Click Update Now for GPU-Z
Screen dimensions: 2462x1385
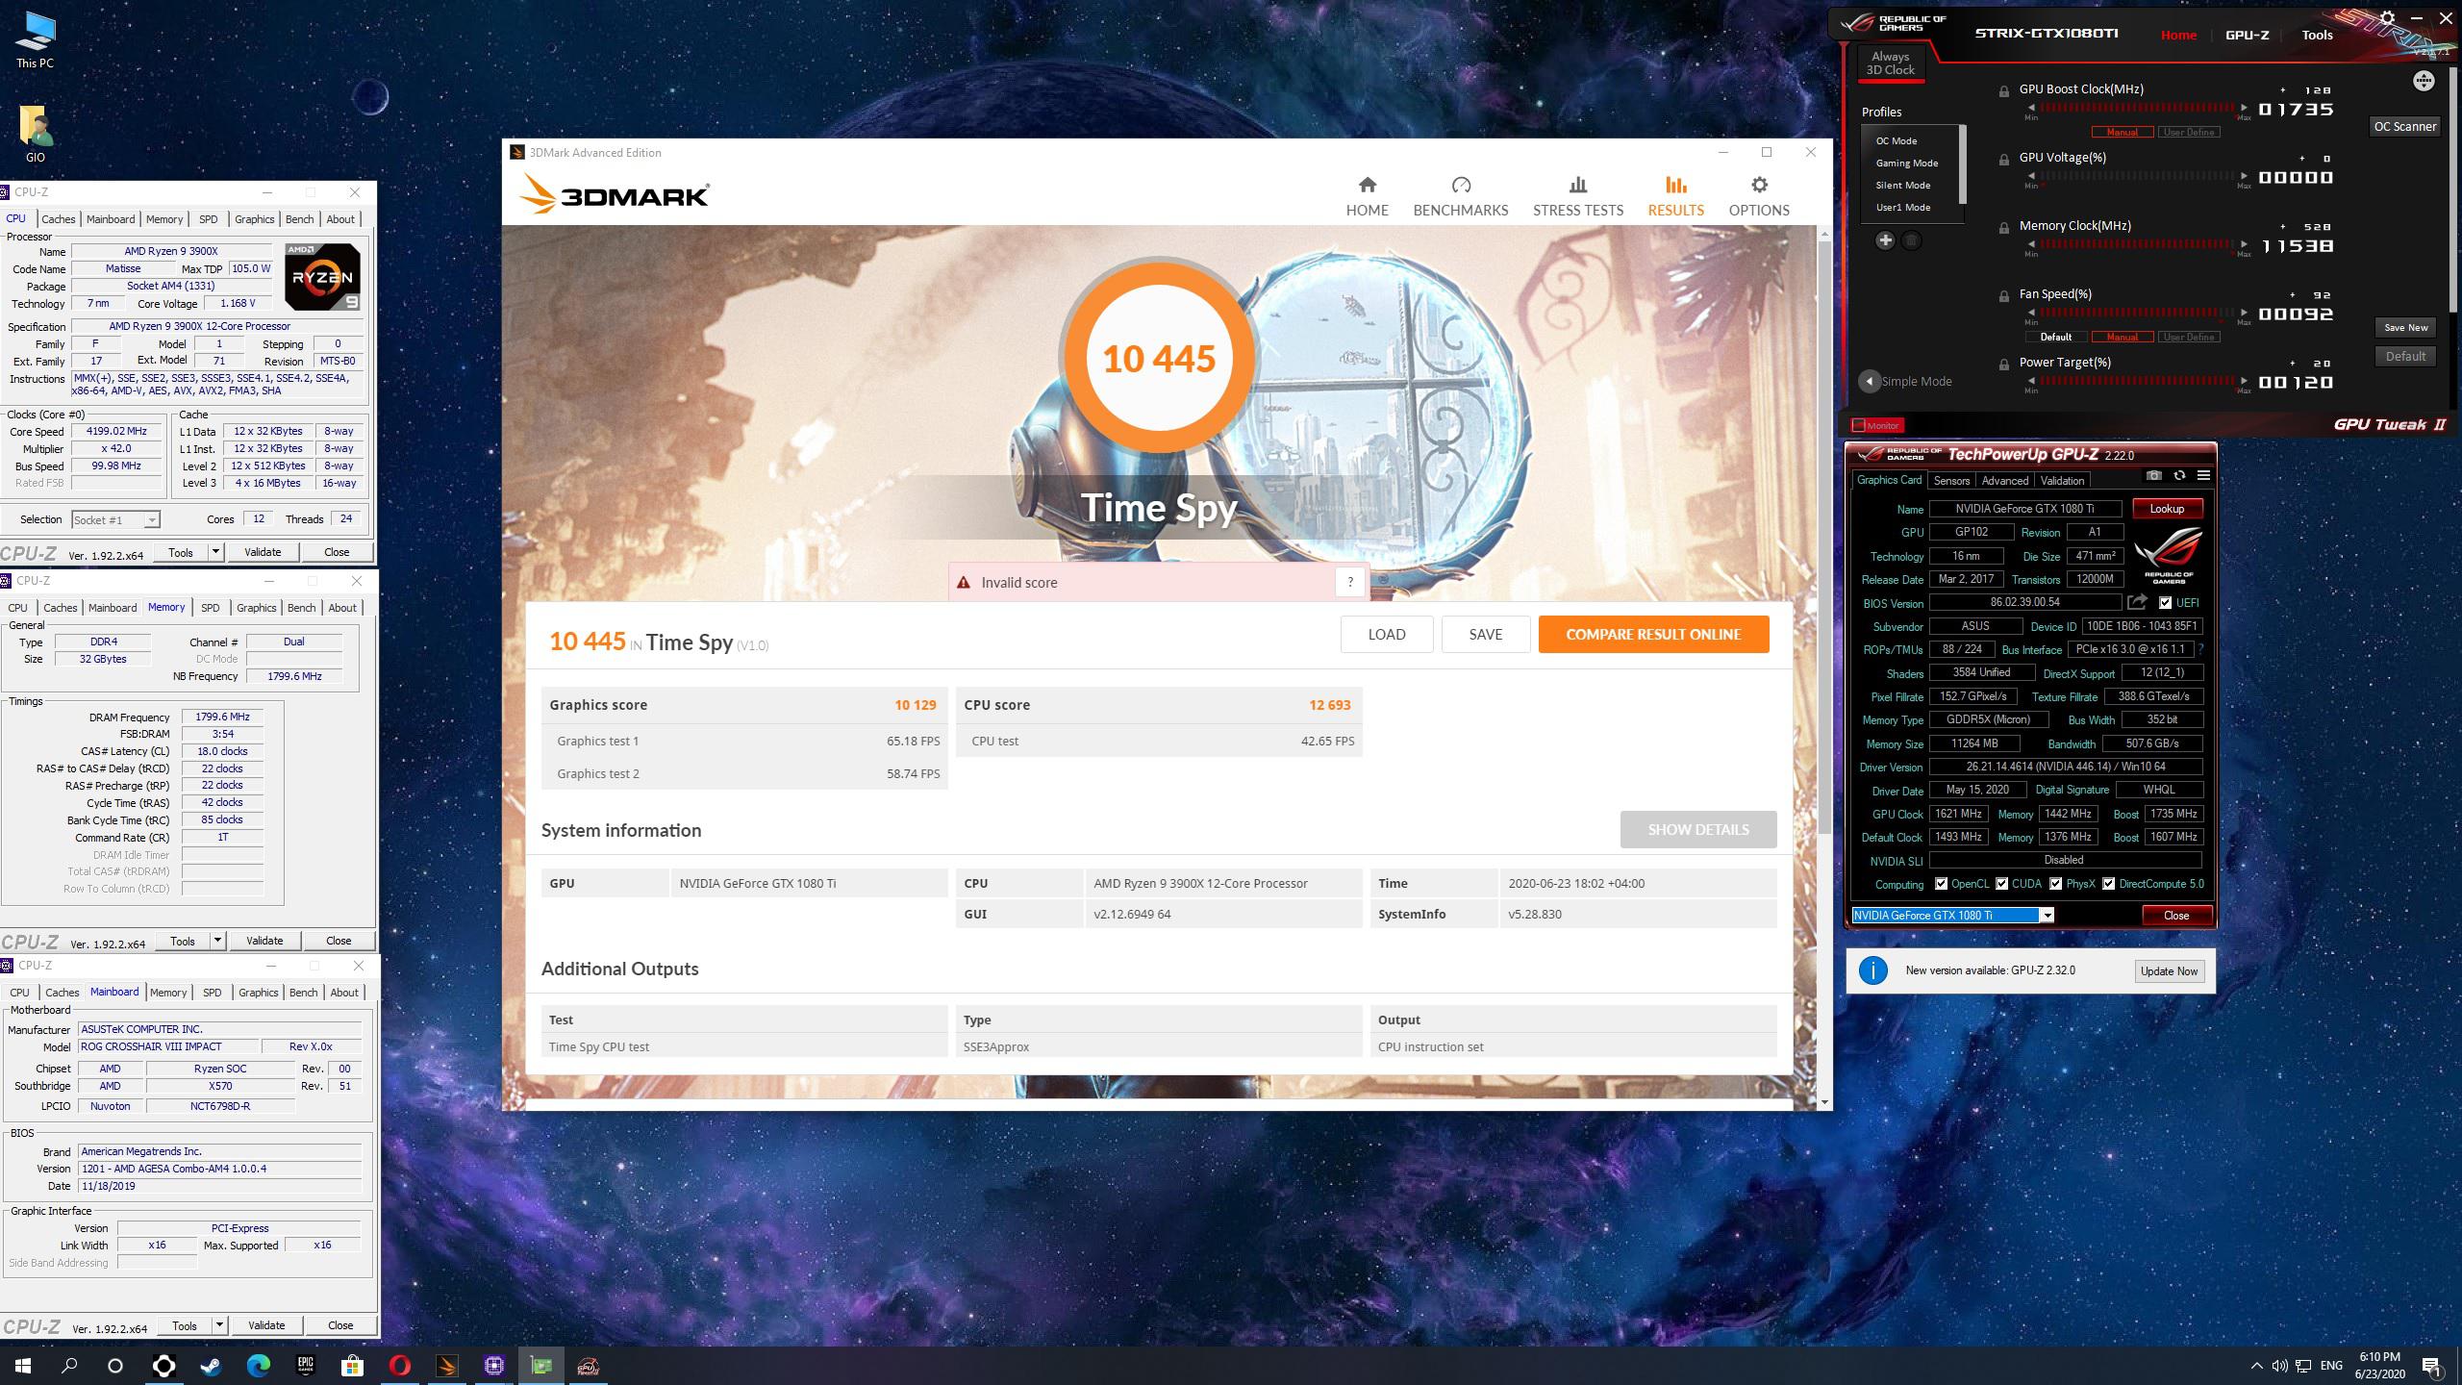pyautogui.click(x=2169, y=970)
